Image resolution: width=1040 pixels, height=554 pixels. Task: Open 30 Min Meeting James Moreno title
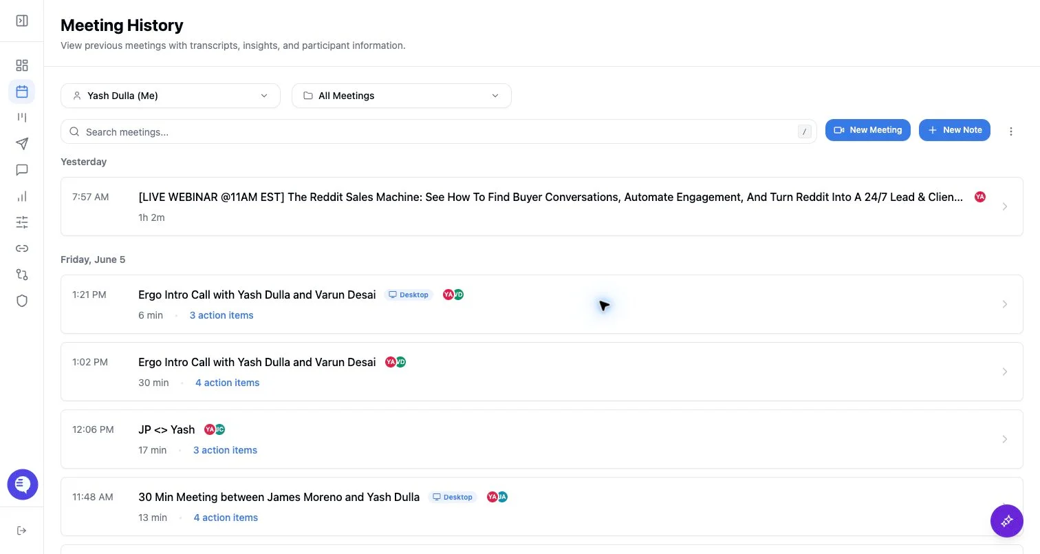coord(279,497)
